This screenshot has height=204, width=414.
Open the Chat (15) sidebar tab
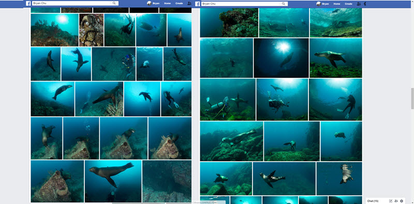point(373,201)
